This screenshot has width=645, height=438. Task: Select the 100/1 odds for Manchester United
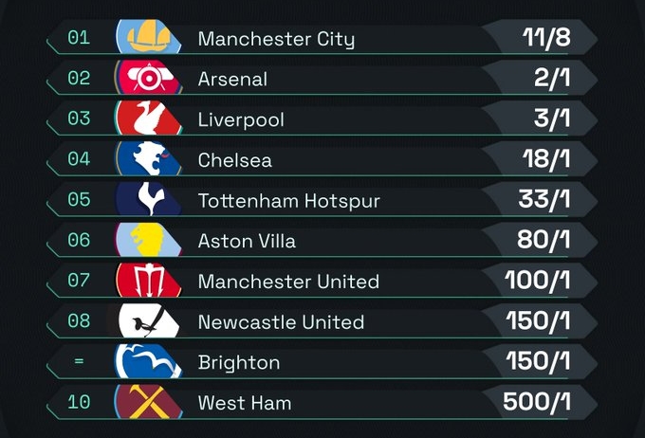coord(538,280)
